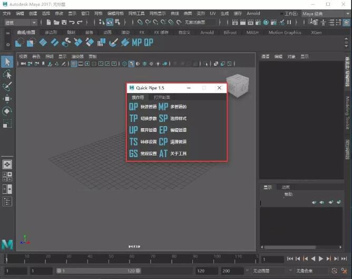Image resolution: width=352 pixels, height=279 pixels.
Task: Toggle viewport grid display icon
Action: coord(74,64)
